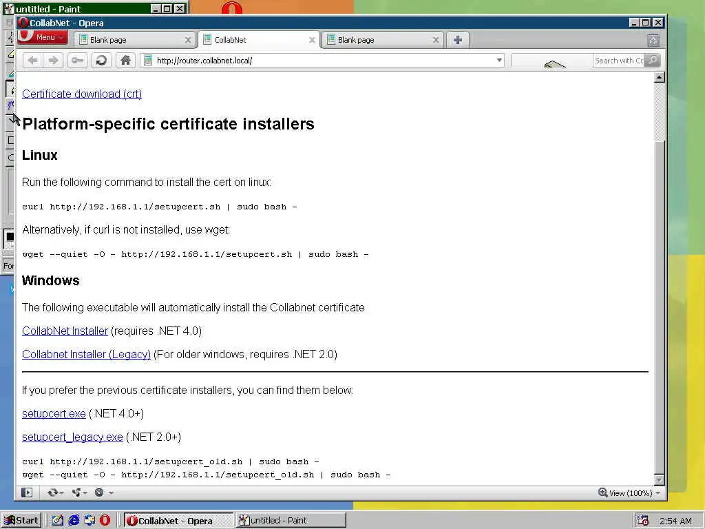Screen dimensions: 705x529
Task: Open the Opera Link dropdown arrow
Action: coord(61,493)
